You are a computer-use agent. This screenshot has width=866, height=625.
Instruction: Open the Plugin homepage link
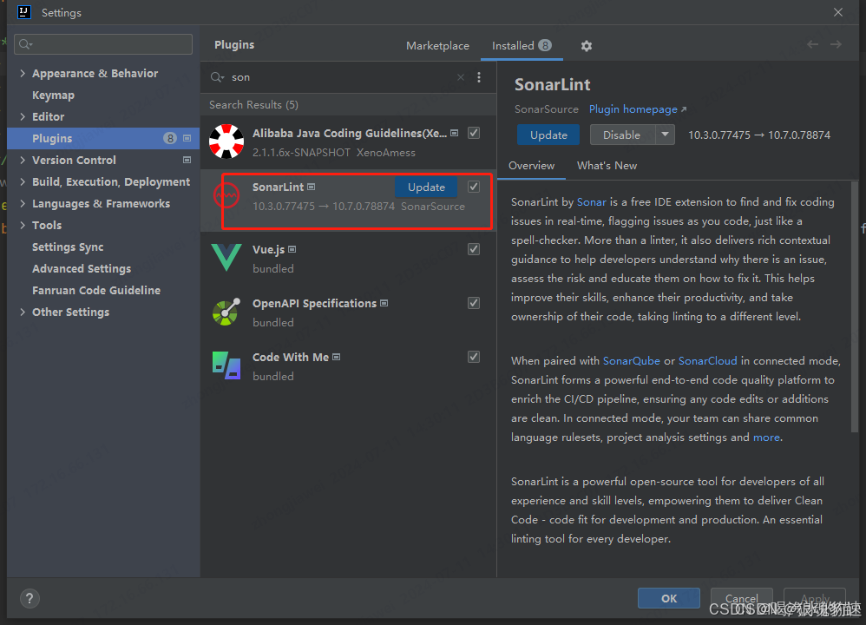(637, 109)
